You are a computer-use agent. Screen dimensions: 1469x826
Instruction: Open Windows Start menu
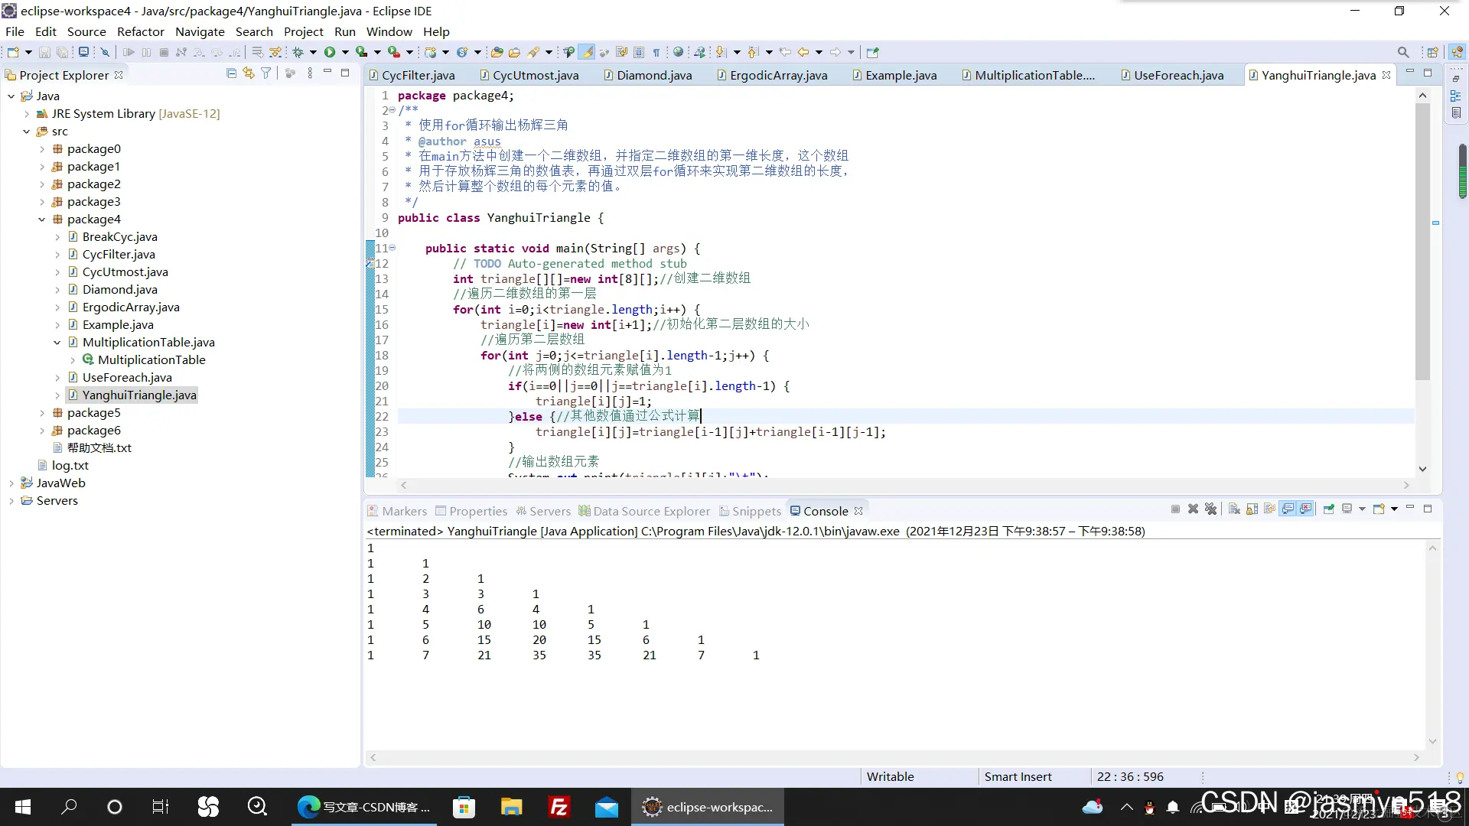23,807
